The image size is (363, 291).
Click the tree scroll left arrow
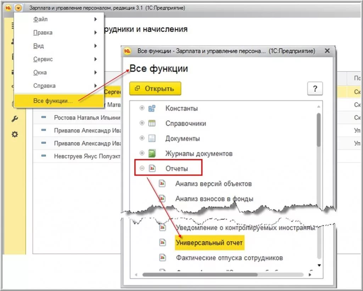(136, 275)
